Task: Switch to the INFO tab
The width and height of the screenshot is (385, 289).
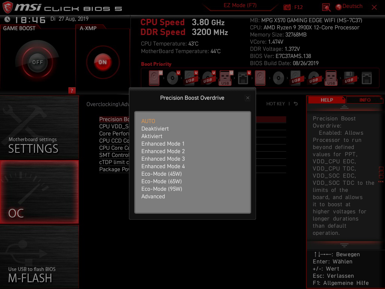Action: (365, 100)
